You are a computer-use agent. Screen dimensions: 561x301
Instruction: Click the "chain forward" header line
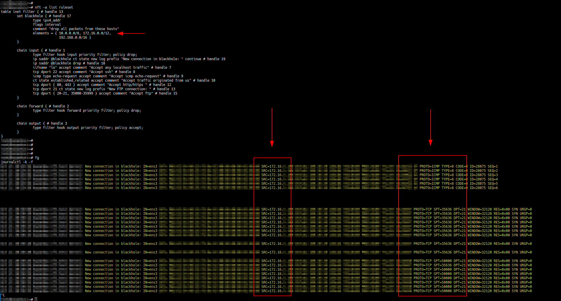click(x=43, y=106)
